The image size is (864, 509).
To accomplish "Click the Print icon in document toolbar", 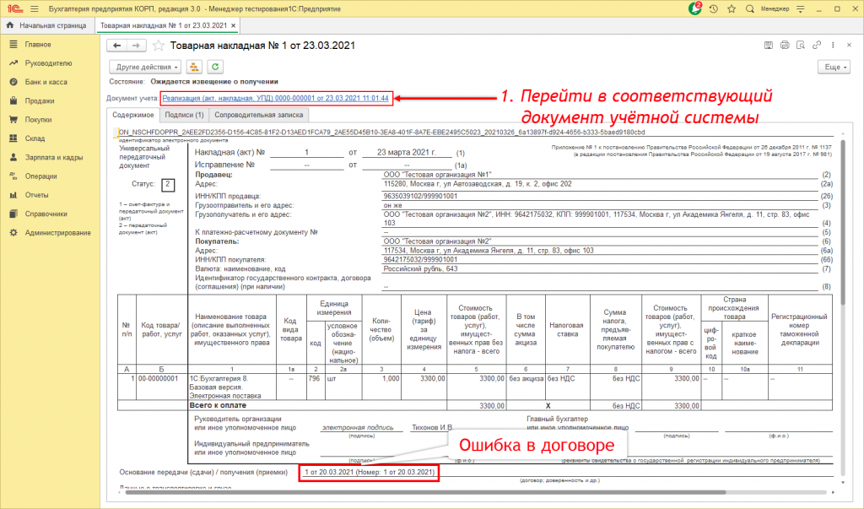I will (784, 45).
